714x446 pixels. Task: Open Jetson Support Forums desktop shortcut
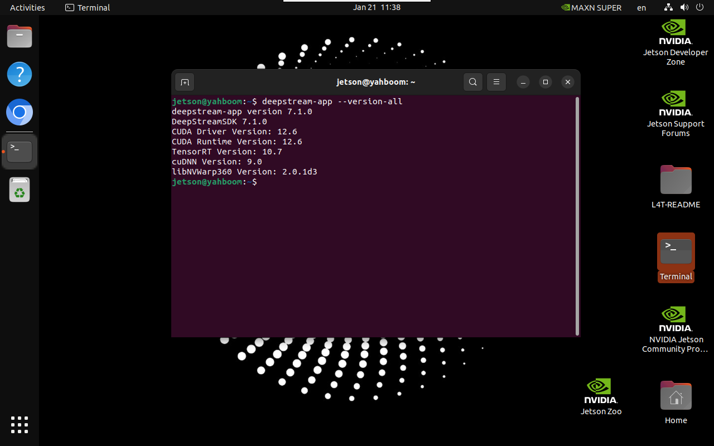point(676,114)
